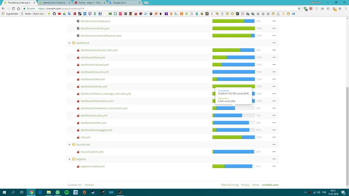Open Spotify from the taskbar

pos(67,192)
